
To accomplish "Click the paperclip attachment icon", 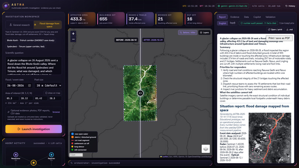I will point(9,112).
